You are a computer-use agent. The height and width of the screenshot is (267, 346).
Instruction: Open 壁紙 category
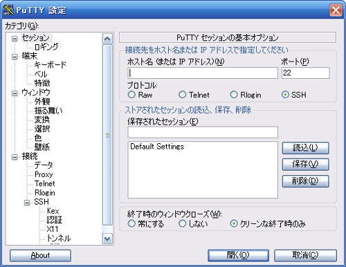tap(42, 147)
